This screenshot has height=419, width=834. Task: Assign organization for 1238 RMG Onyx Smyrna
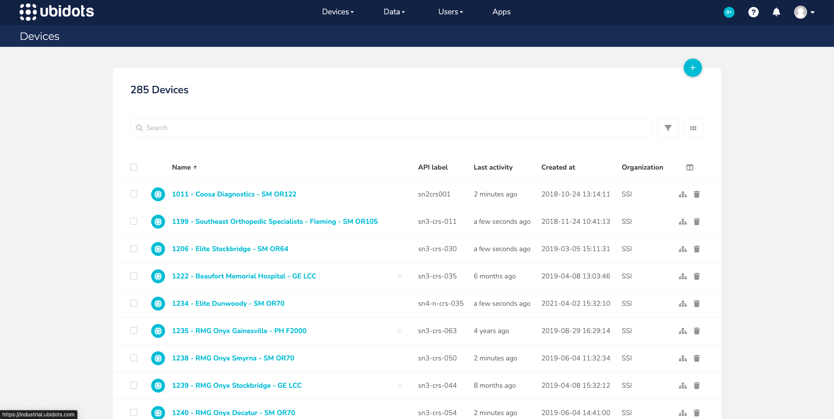(x=683, y=358)
